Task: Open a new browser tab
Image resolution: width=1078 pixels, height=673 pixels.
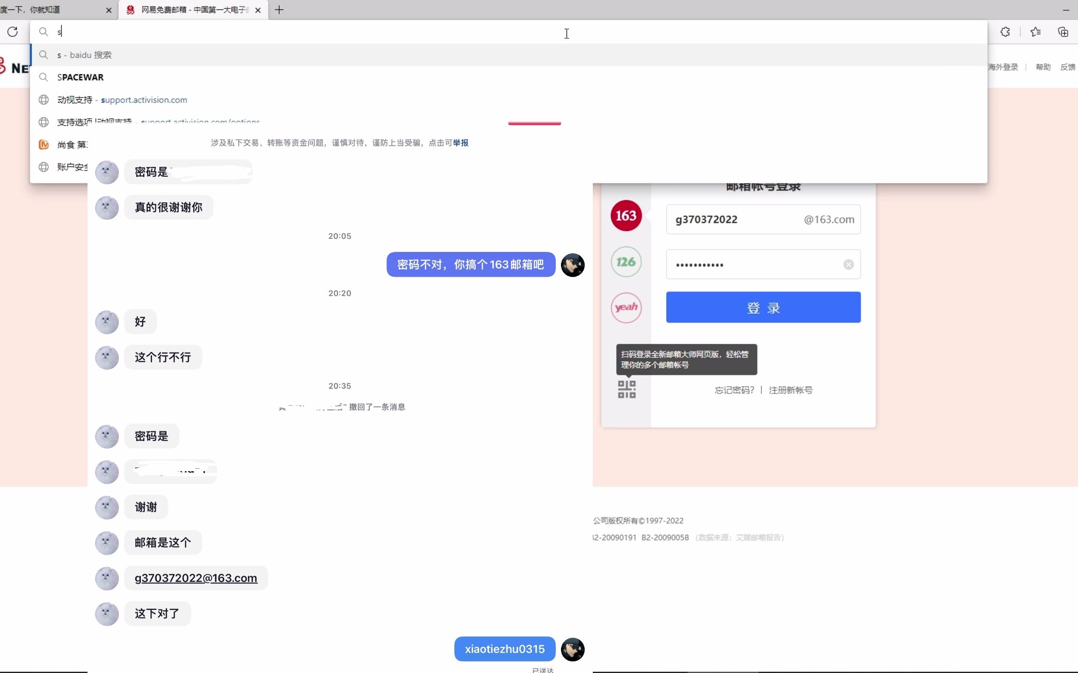Action: coord(279,10)
